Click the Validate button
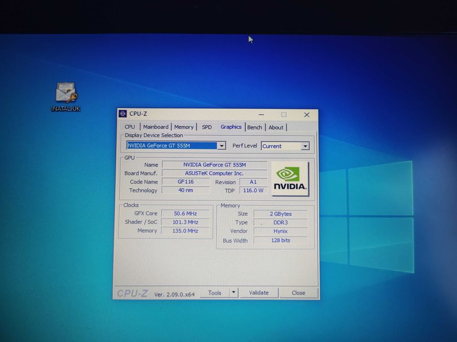The width and height of the screenshot is (457, 342). pos(259,293)
